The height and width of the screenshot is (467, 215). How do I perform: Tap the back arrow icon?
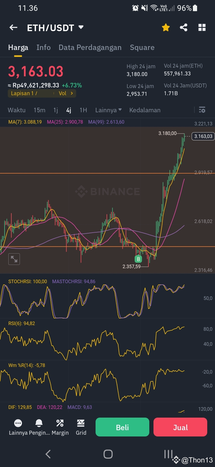(13, 28)
